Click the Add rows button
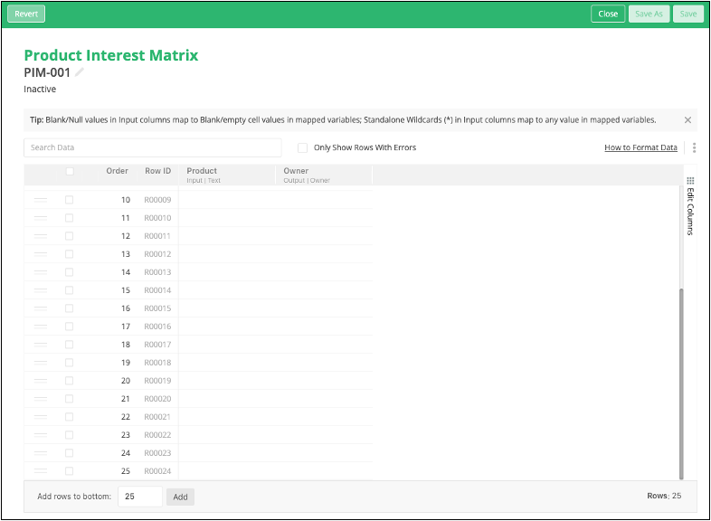711x521 pixels. pos(181,497)
